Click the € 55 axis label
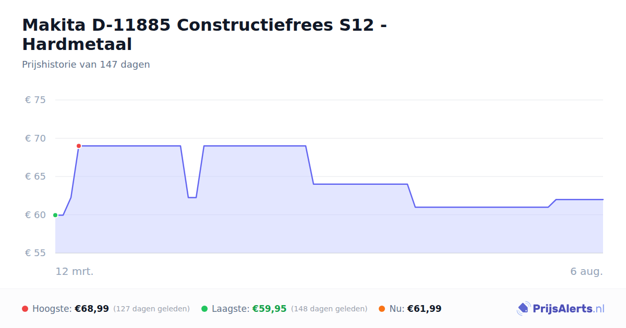Viewport: 626px width, 328px height. (35, 253)
